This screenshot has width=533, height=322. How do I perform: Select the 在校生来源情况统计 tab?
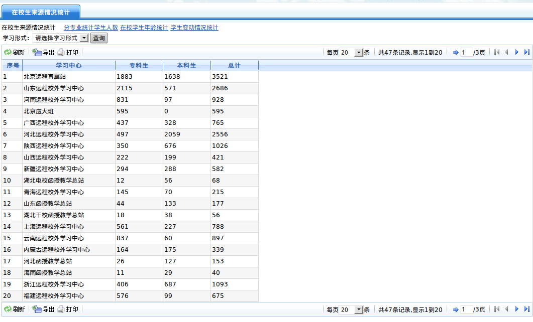coord(41,12)
